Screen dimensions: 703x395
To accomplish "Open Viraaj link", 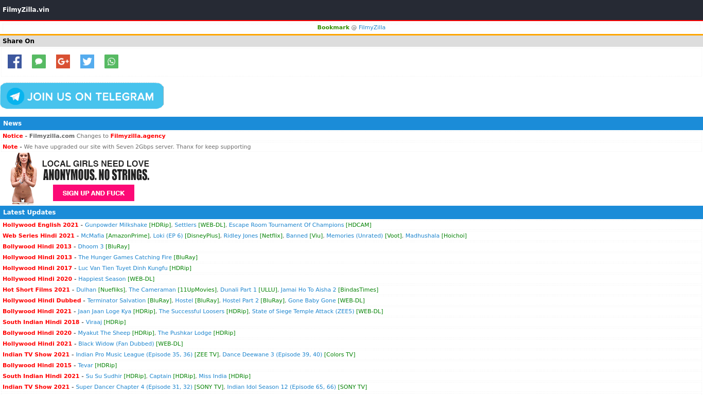I will [x=94, y=322].
